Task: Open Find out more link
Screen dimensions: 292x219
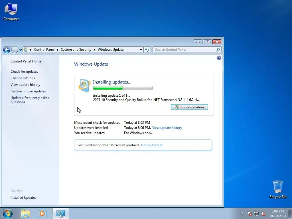Action: 151,145
